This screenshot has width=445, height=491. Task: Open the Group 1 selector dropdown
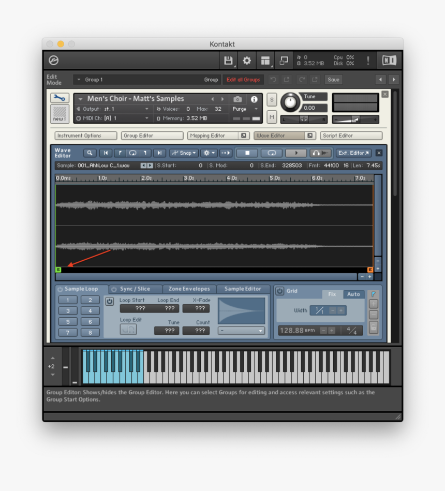click(x=79, y=80)
